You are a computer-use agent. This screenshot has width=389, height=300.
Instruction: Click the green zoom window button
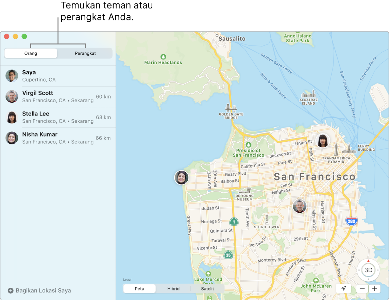pyautogui.click(x=24, y=36)
